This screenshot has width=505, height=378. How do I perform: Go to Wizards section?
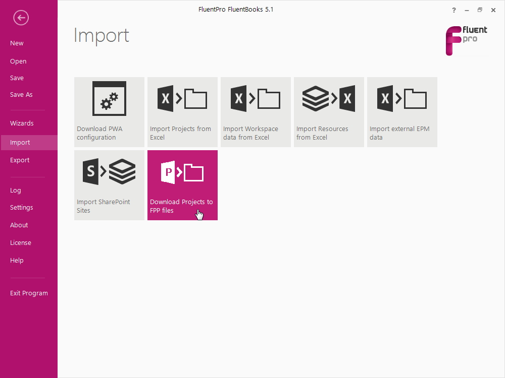(22, 123)
